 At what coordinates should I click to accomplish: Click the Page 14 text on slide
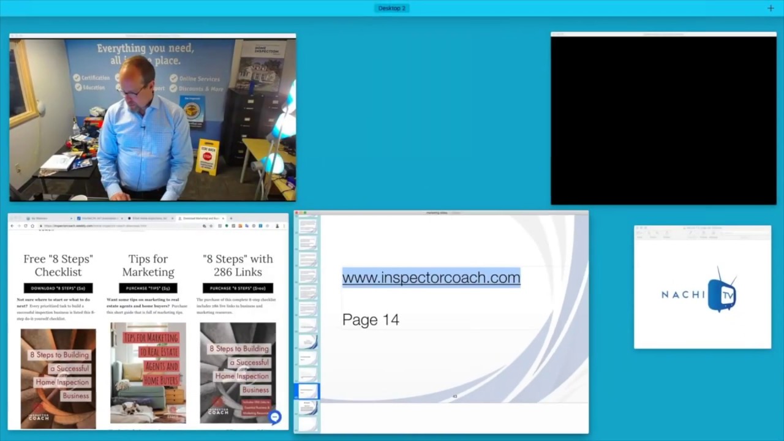tap(371, 319)
